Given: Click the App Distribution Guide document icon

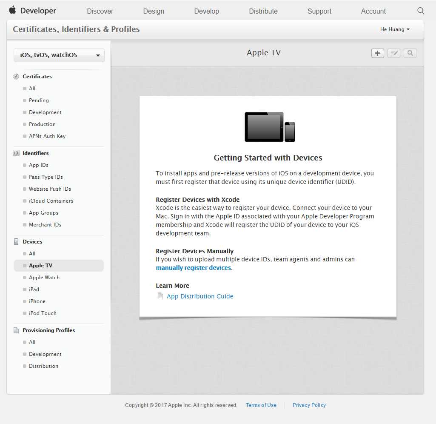Looking at the screenshot, I should (x=160, y=296).
